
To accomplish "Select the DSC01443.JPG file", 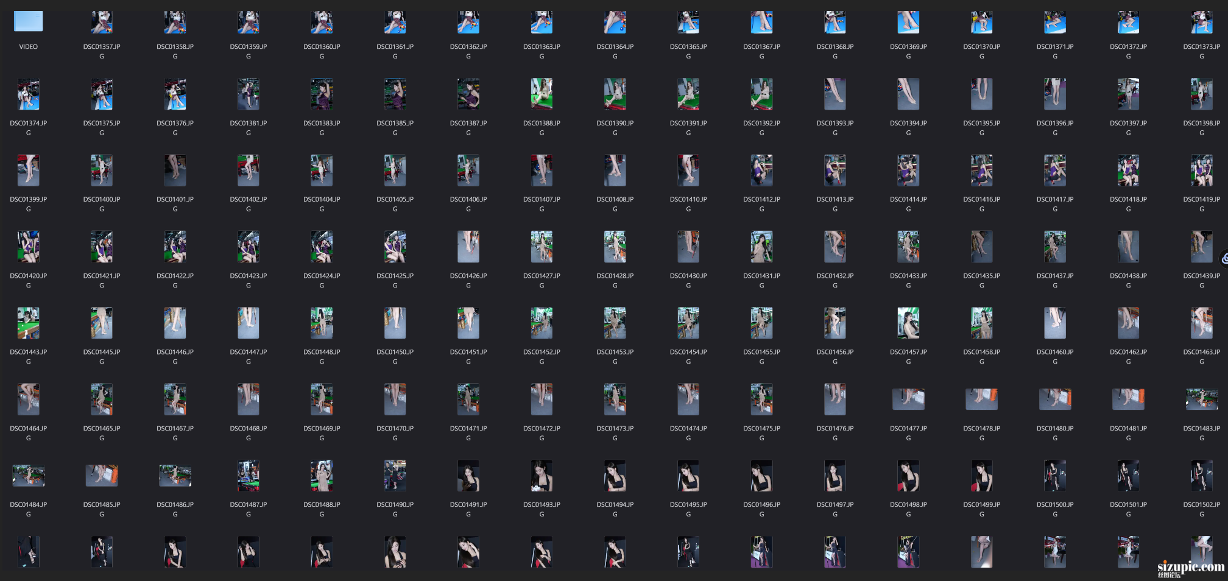I will tap(28, 323).
